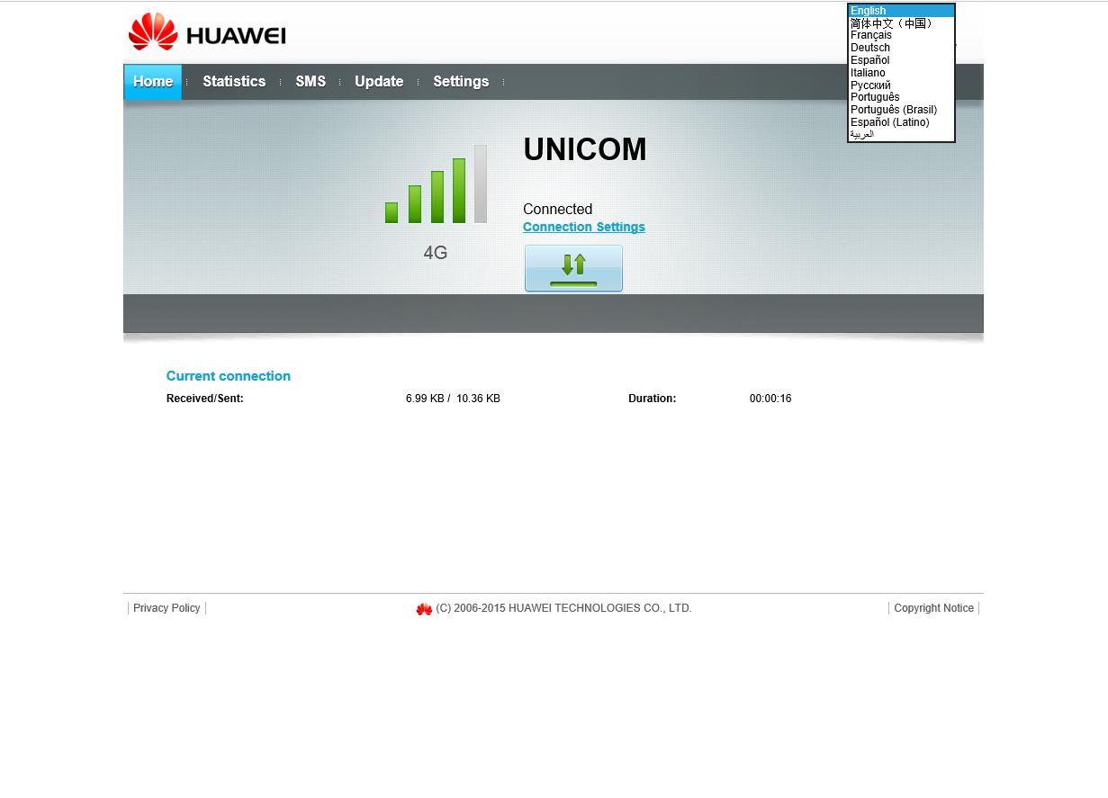Select Español (Latino) from the list
The height and width of the screenshot is (798, 1108).
pyautogui.click(x=901, y=122)
